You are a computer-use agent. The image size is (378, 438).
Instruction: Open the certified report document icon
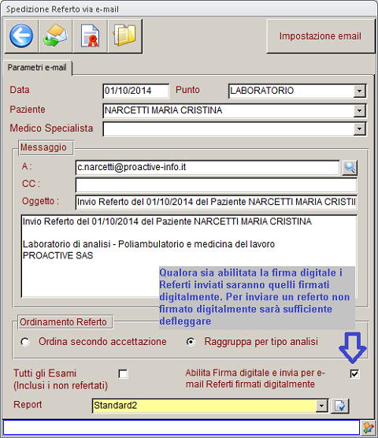(x=90, y=35)
